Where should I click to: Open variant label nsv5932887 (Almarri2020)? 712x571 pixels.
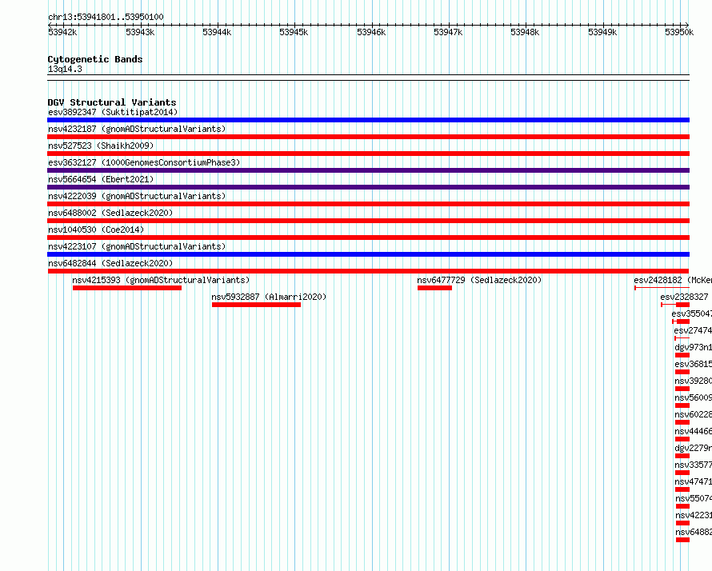point(269,297)
